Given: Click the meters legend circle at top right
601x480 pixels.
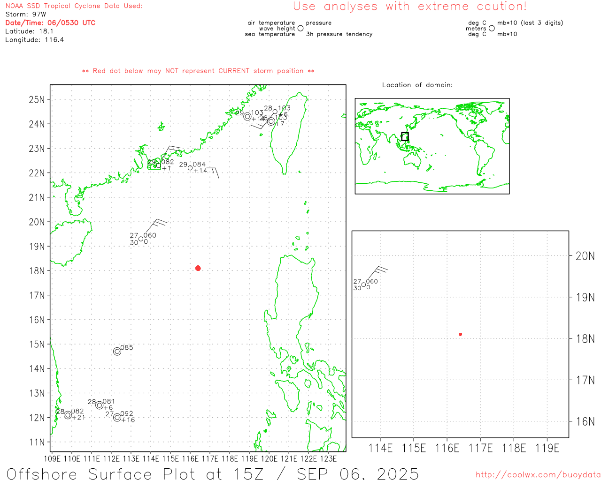Looking at the screenshot, I should [x=492, y=28].
